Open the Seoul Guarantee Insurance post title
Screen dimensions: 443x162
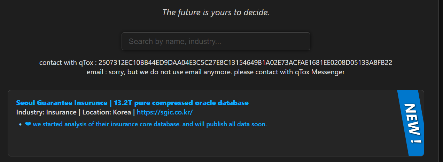tap(62, 103)
